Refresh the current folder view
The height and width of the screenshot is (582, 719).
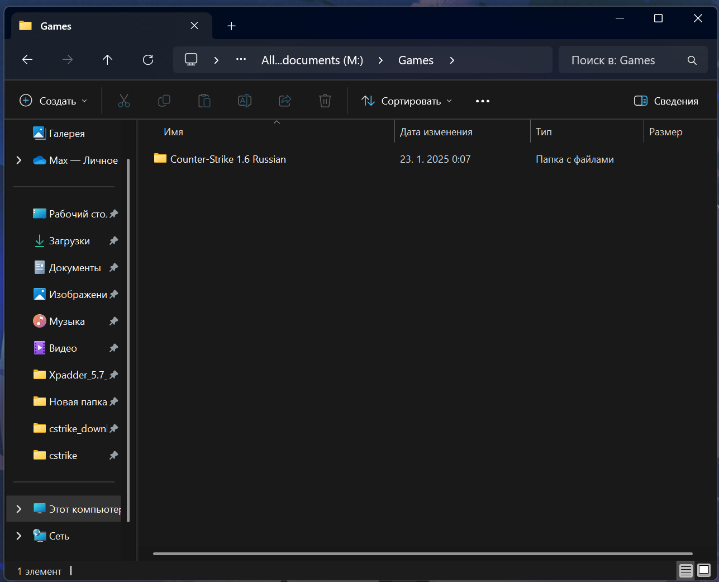[x=148, y=60]
